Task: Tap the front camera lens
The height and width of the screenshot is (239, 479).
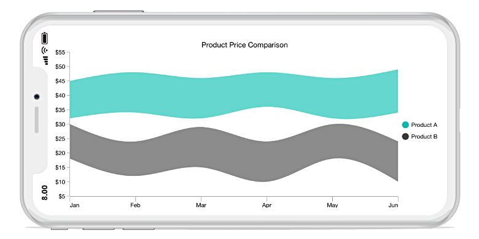Action: point(37,97)
